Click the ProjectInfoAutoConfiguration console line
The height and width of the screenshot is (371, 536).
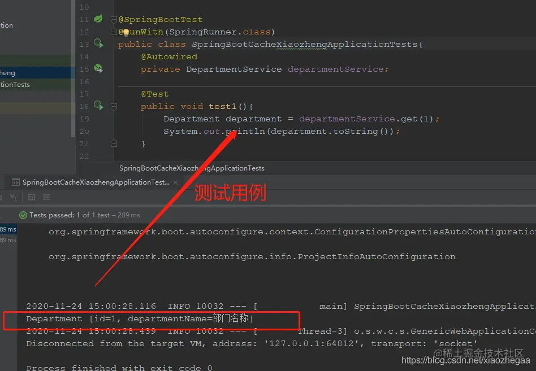[252, 257]
